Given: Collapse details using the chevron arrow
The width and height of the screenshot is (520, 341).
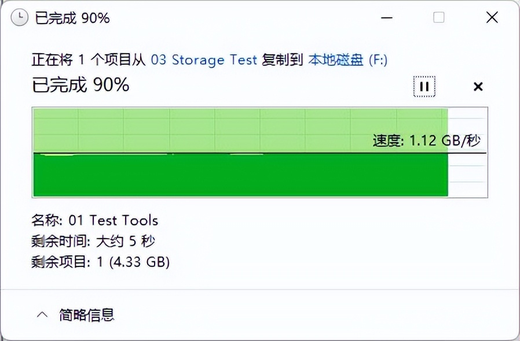Looking at the screenshot, I should coord(42,315).
